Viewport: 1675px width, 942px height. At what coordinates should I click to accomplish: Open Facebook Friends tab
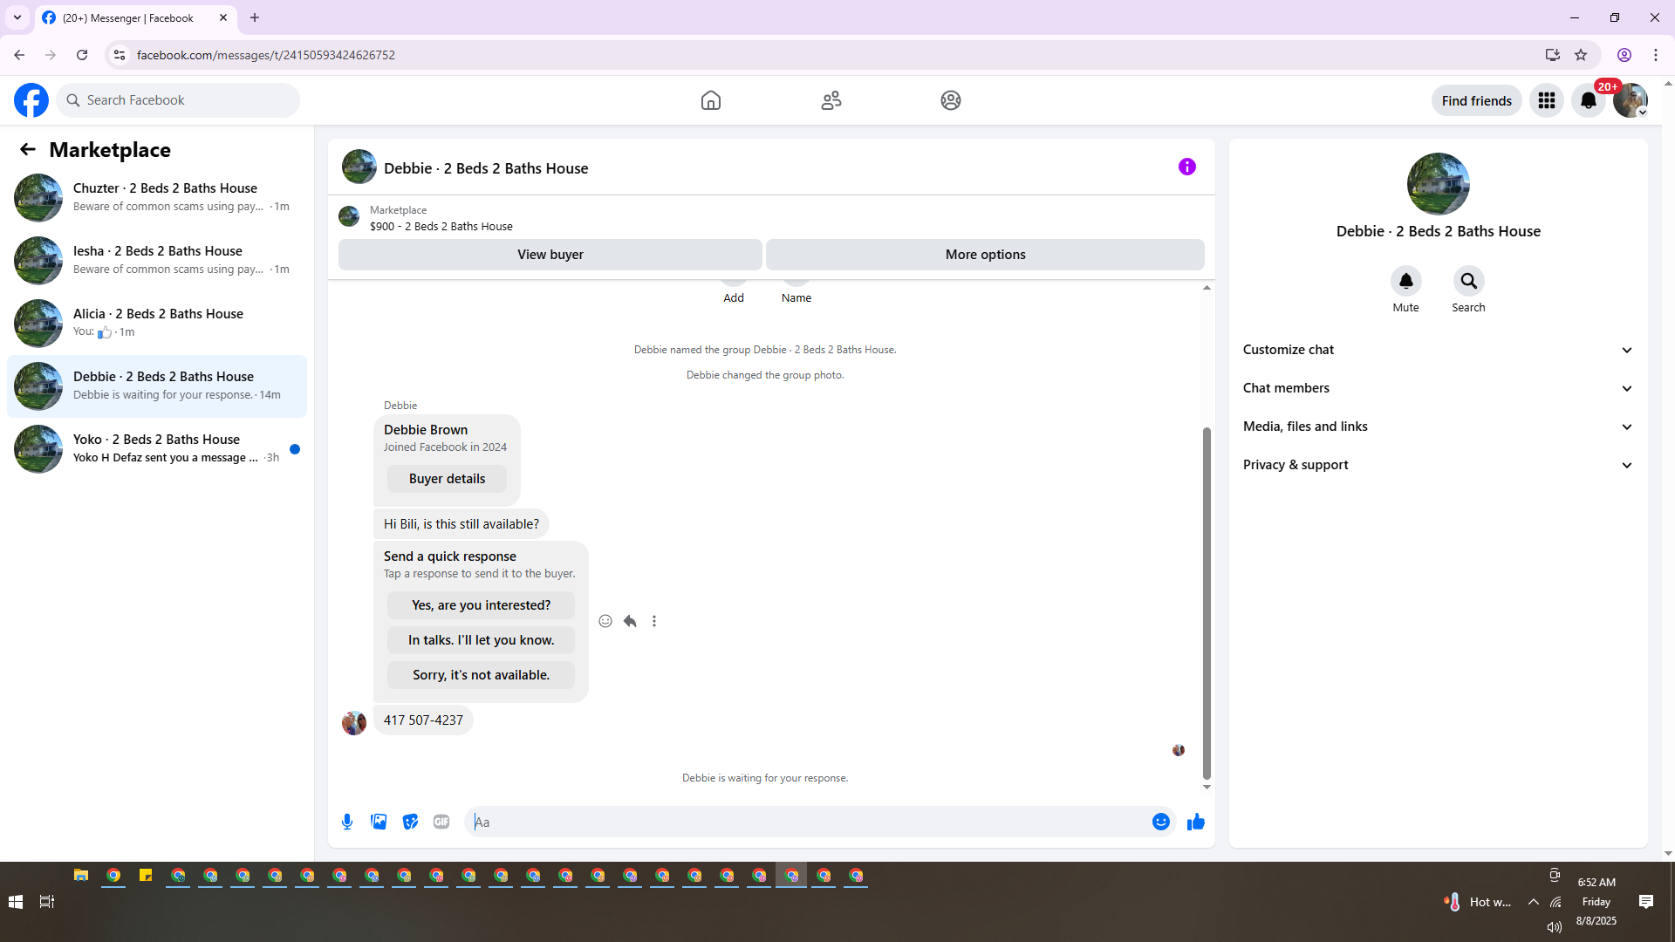[831, 100]
